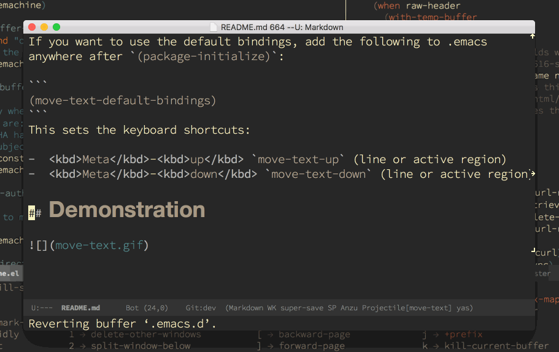559x352 pixels.
Task: Click the yas minor mode indicator
Action: (x=463, y=308)
